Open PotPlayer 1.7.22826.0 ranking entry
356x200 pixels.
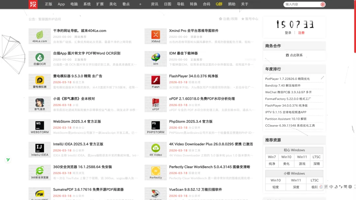(287, 79)
